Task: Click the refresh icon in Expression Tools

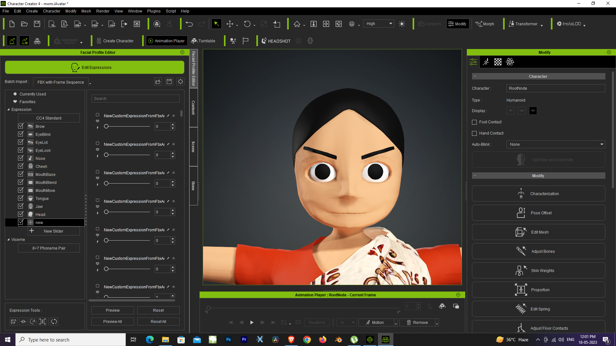Action: [54, 321]
